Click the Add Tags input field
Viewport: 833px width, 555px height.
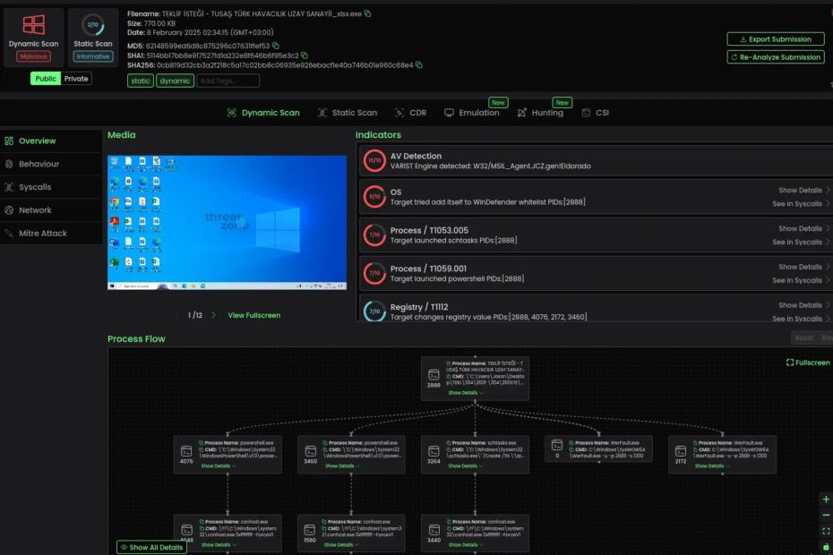pos(228,81)
